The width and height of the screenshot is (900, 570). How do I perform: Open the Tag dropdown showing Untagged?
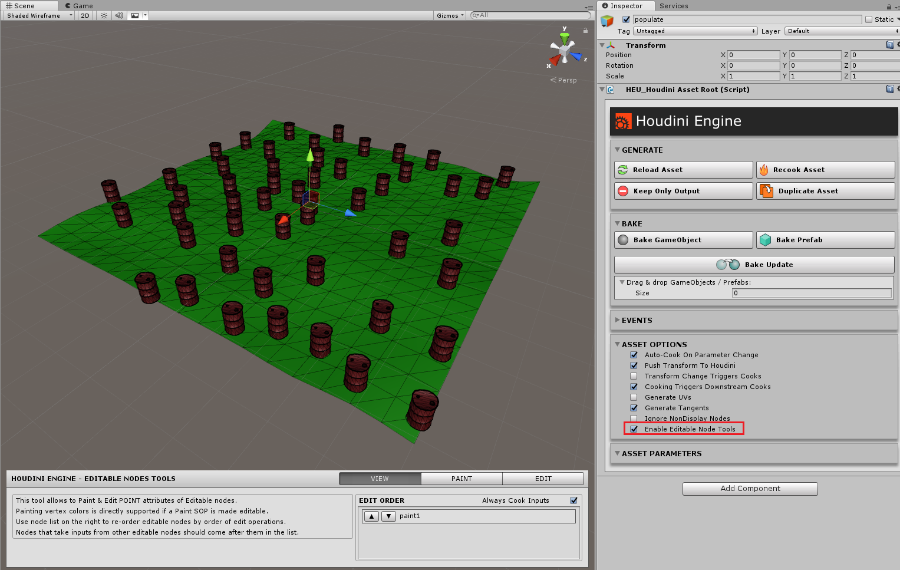(695, 31)
